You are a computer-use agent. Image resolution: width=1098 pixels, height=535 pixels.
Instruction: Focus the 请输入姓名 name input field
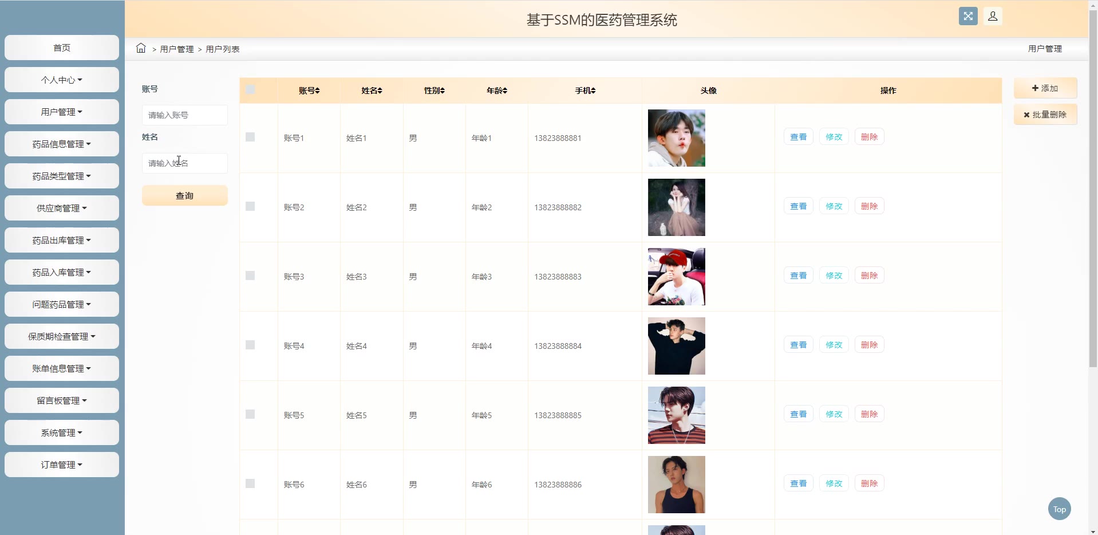tap(185, 163)
